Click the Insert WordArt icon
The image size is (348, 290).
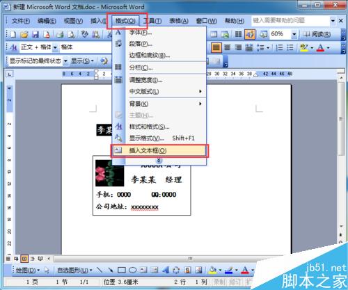[166, 270]
